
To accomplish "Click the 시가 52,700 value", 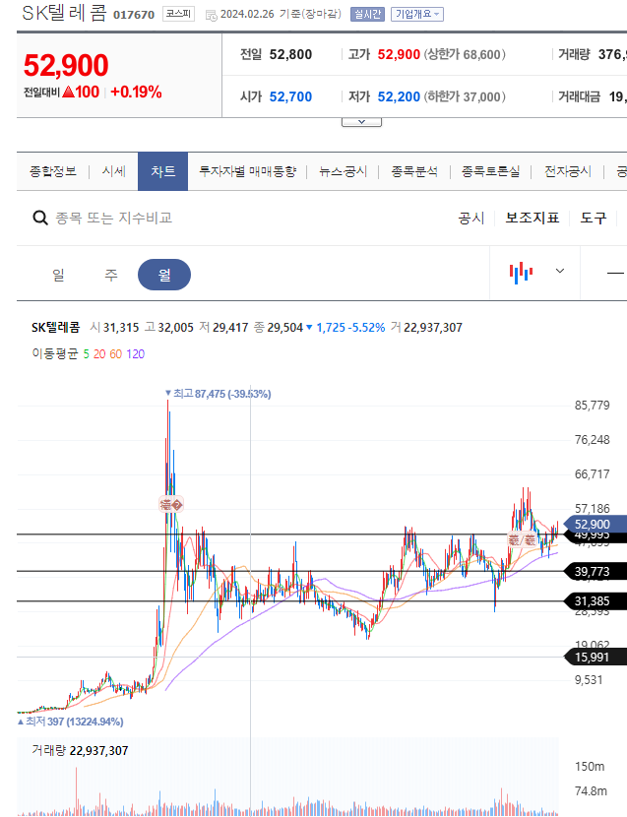I will click(x=290, y=96).
